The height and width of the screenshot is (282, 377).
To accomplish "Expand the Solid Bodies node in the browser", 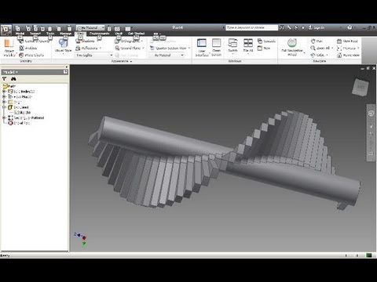I will (4, 92).
